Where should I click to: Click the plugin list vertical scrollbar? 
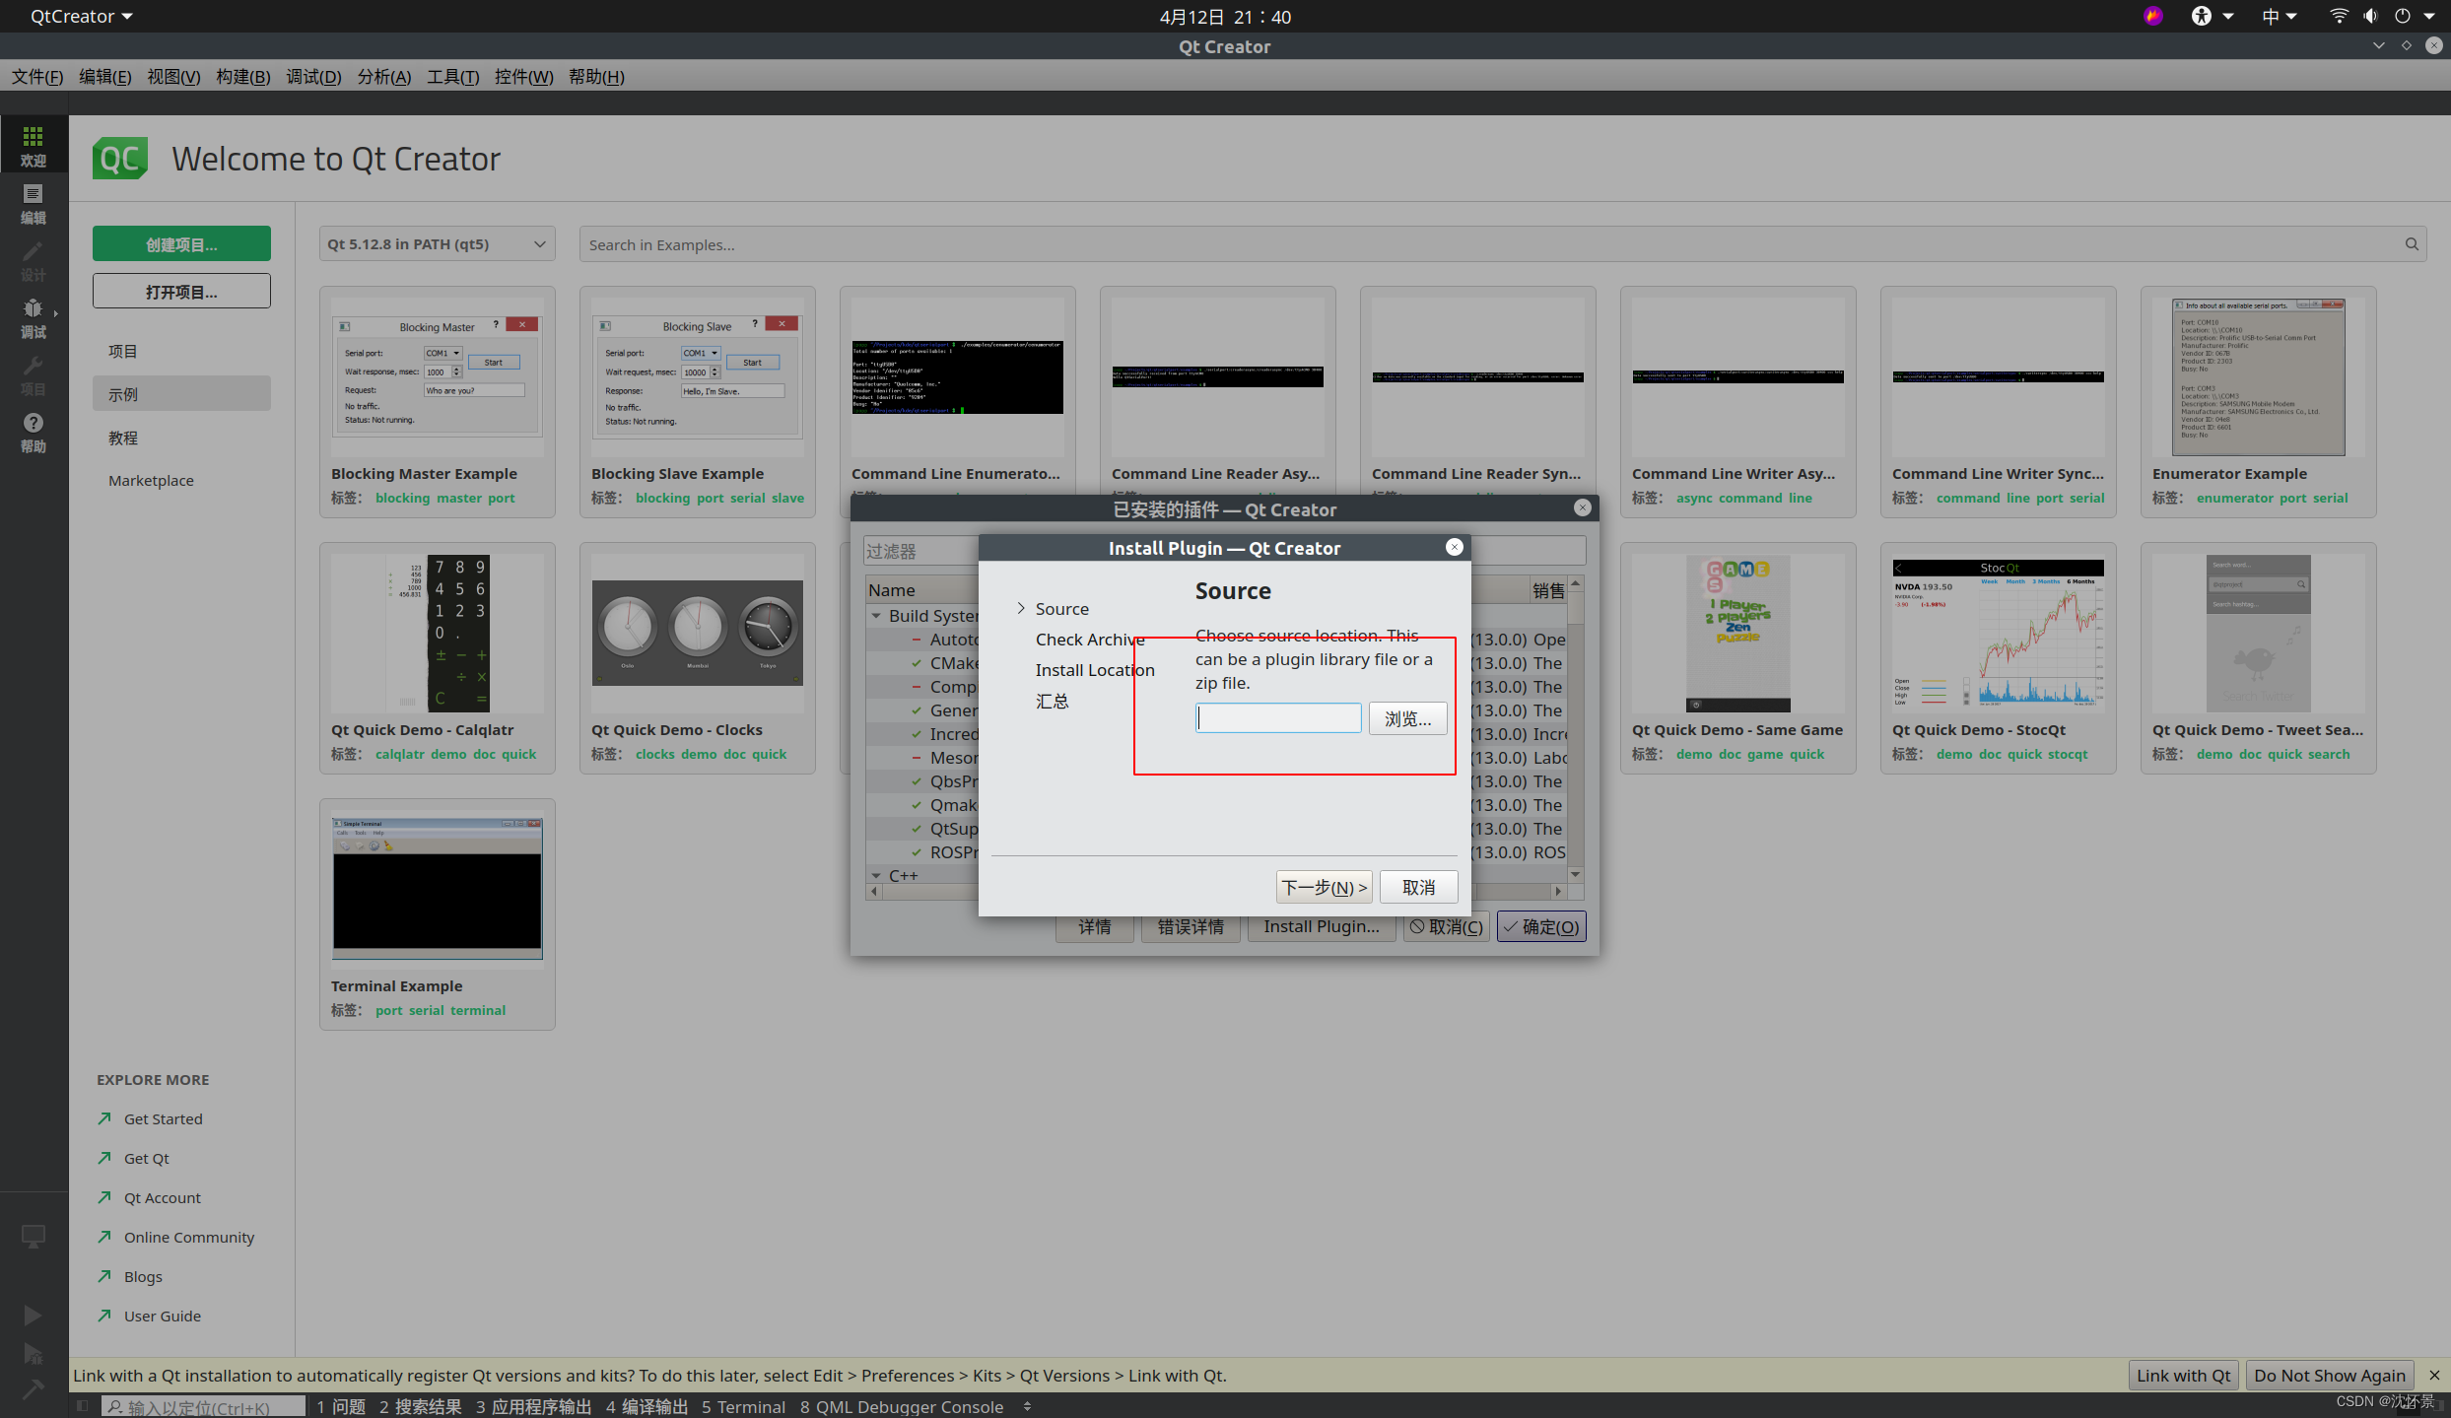[x=1575, y=729]
